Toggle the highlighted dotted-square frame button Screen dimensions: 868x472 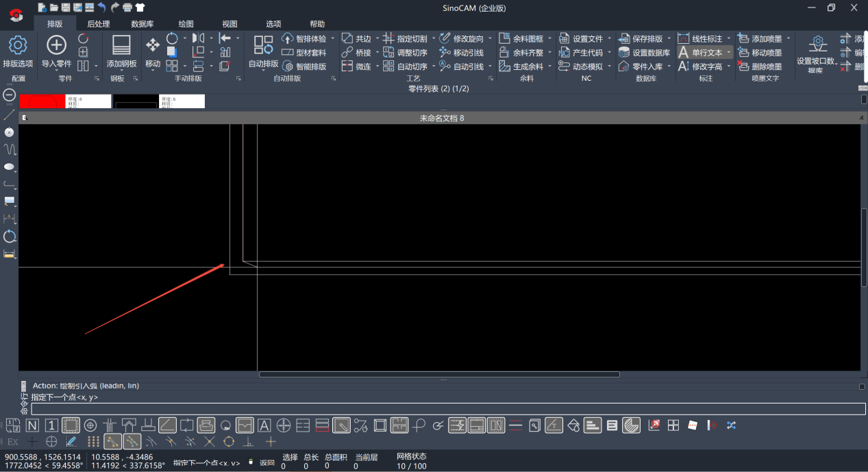pyautogui.click(x=71, y=425)
